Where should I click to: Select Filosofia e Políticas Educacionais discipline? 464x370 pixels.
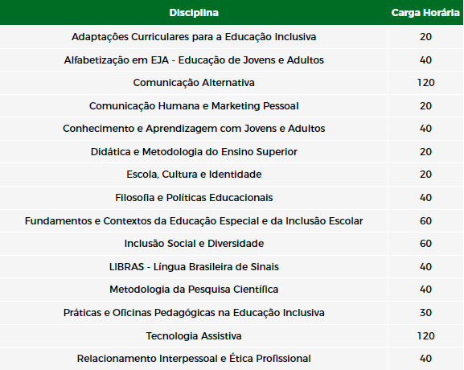[x=194, y=198]
